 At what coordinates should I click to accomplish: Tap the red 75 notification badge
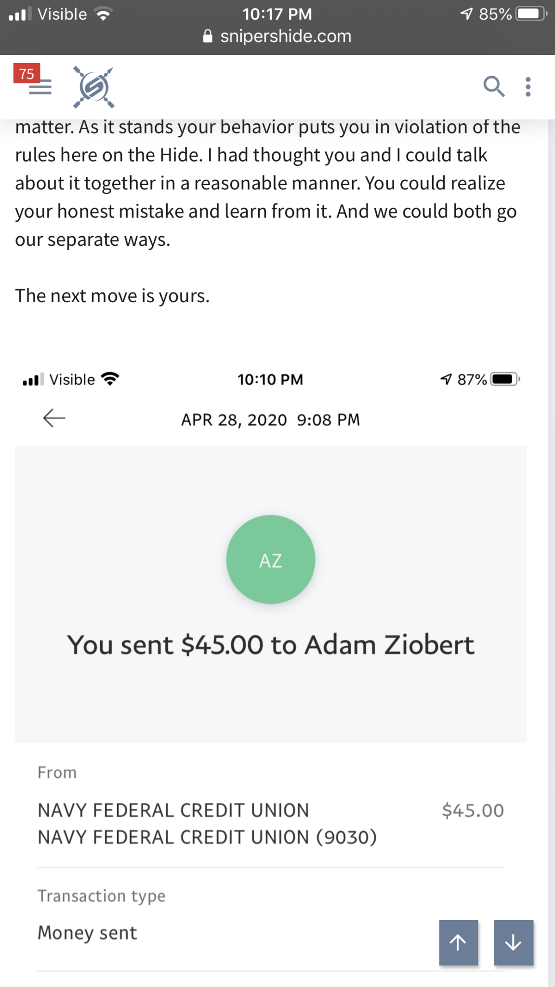(x=26, y=73)
